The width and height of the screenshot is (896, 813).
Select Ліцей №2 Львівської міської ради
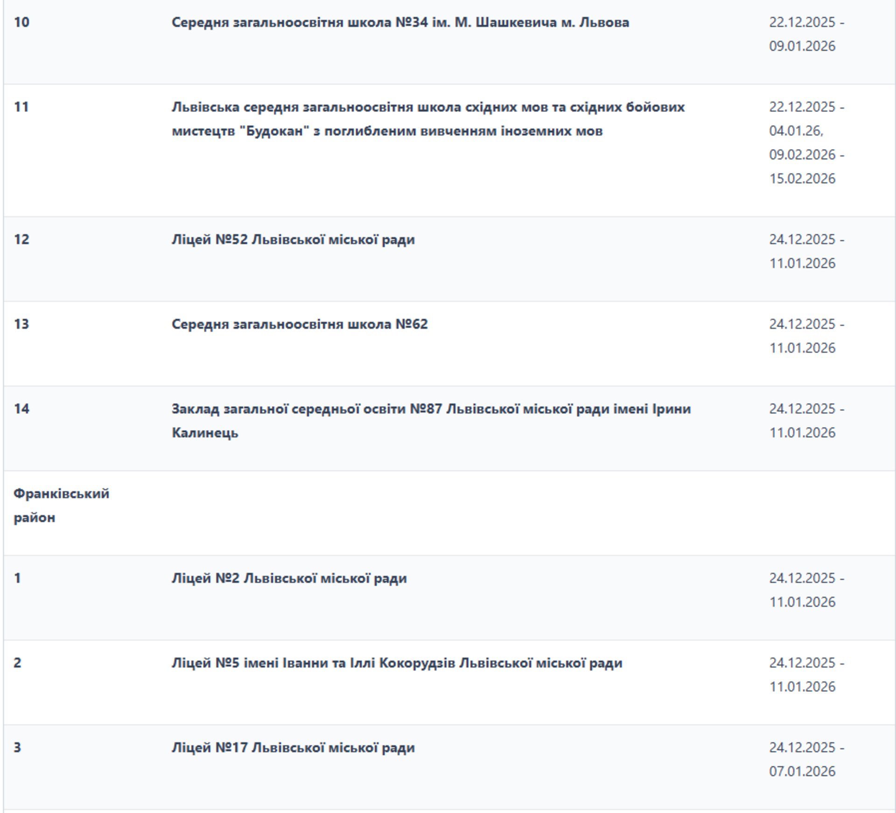pos(289,578)
